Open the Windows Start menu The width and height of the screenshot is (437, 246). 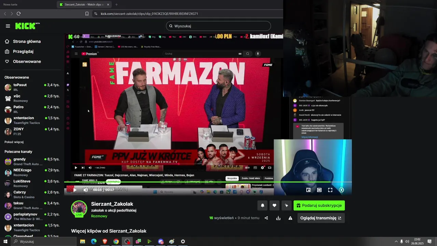[x=5, y=242]
